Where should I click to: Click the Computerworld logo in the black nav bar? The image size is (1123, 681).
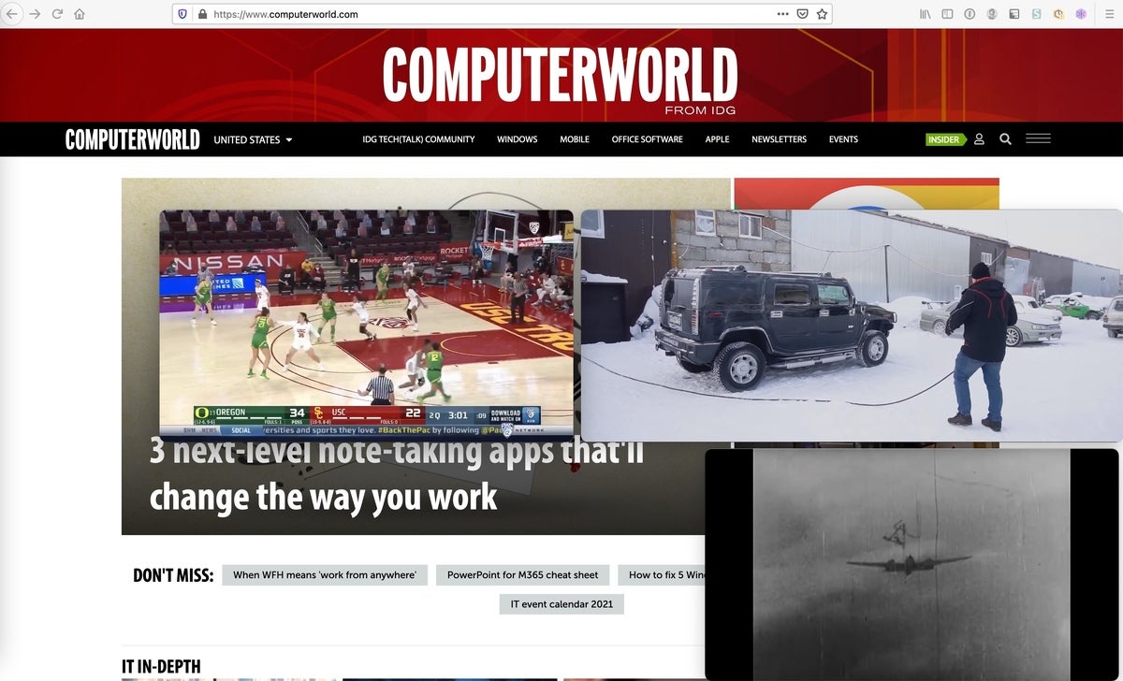tap(132, 139)
